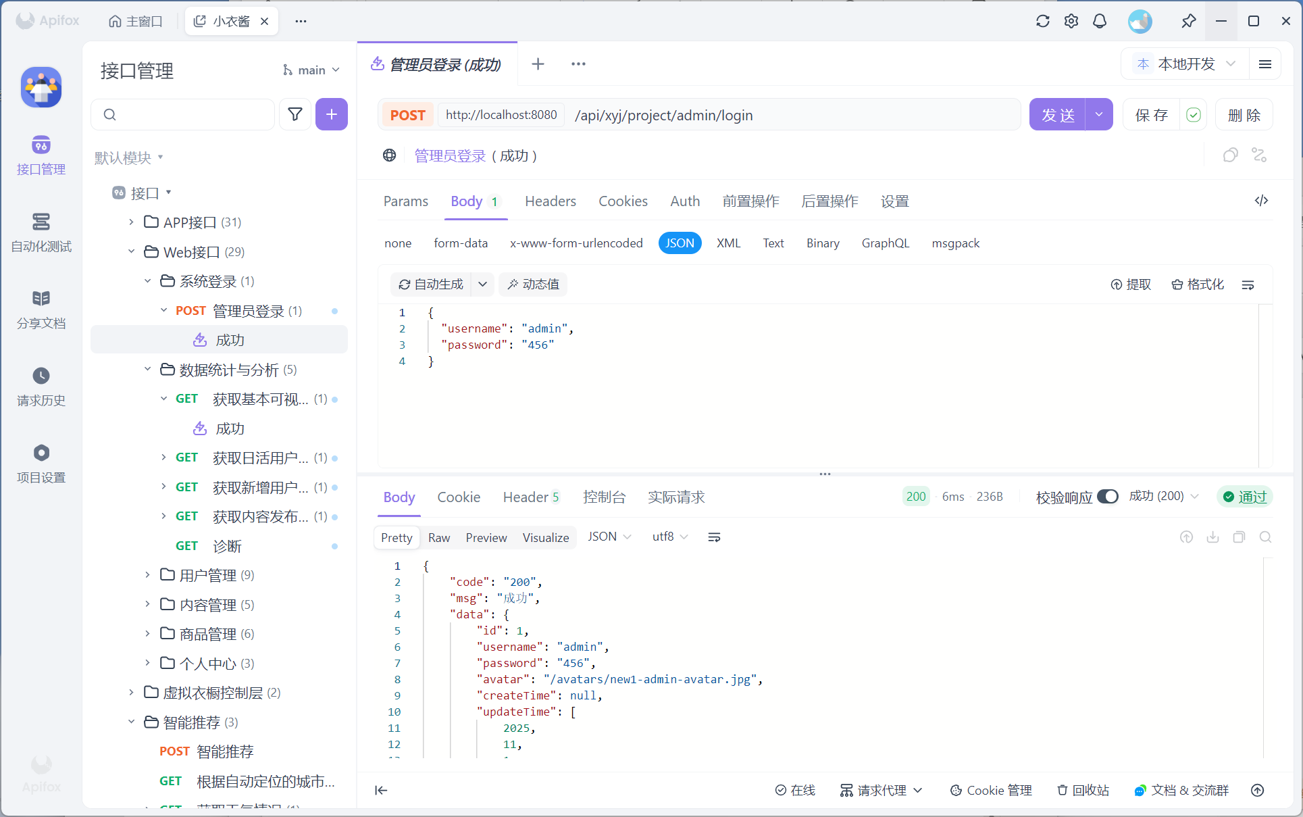Open the main branch dropdown
The width and height of the screenshot is (1303, 817).
pos(311,70)
